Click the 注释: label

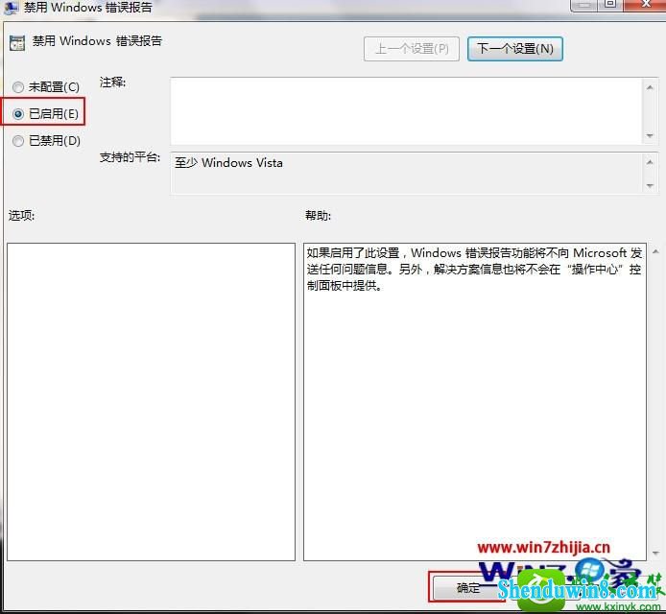click(x=112, y=82)
